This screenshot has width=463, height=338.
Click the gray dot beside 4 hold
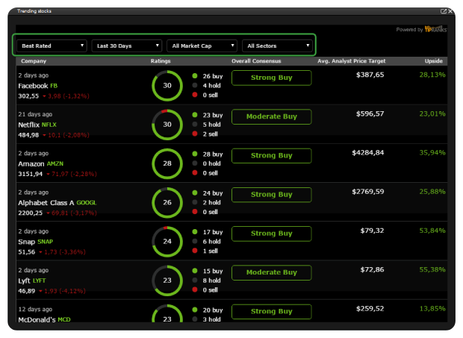click(195, 85)
